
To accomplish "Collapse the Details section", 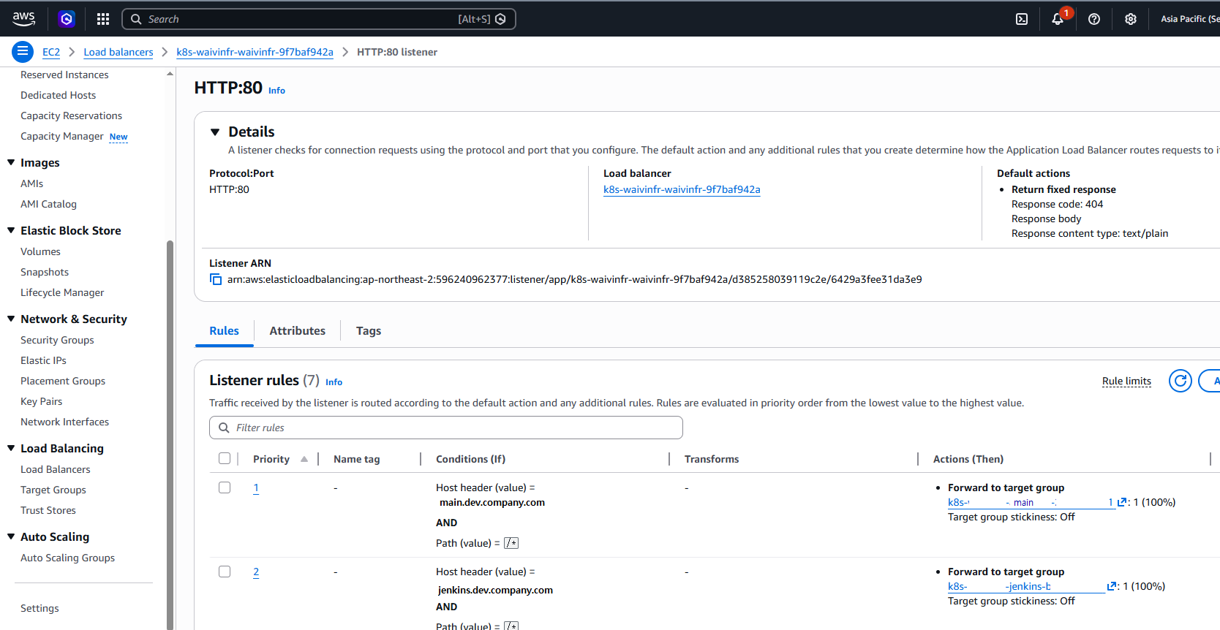I will click(215, 132).
